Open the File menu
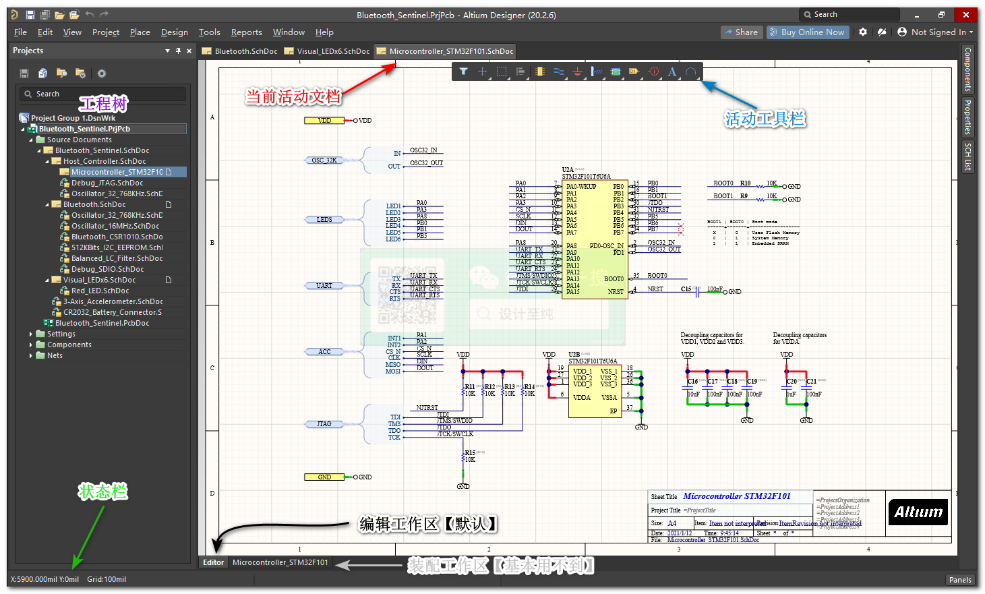 pyautogui.click(x=20, y=32)
